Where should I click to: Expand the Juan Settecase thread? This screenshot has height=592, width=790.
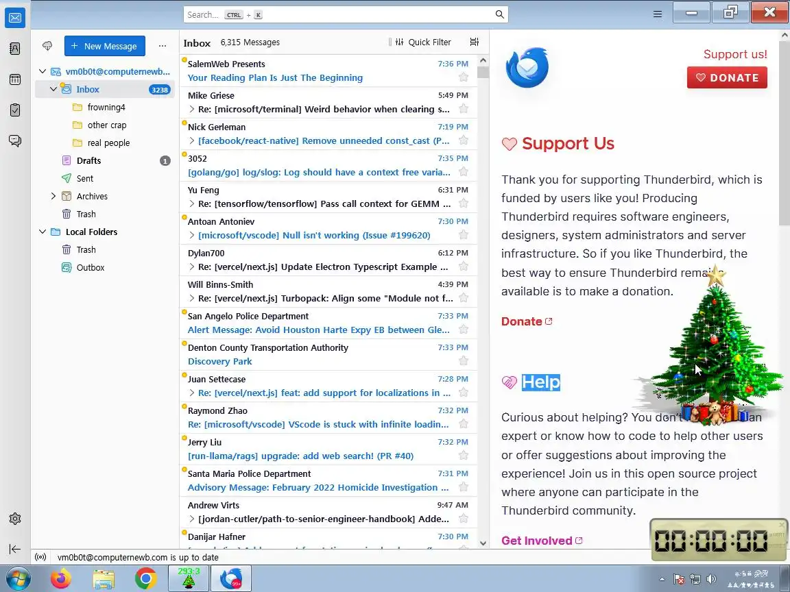point(191,393)
